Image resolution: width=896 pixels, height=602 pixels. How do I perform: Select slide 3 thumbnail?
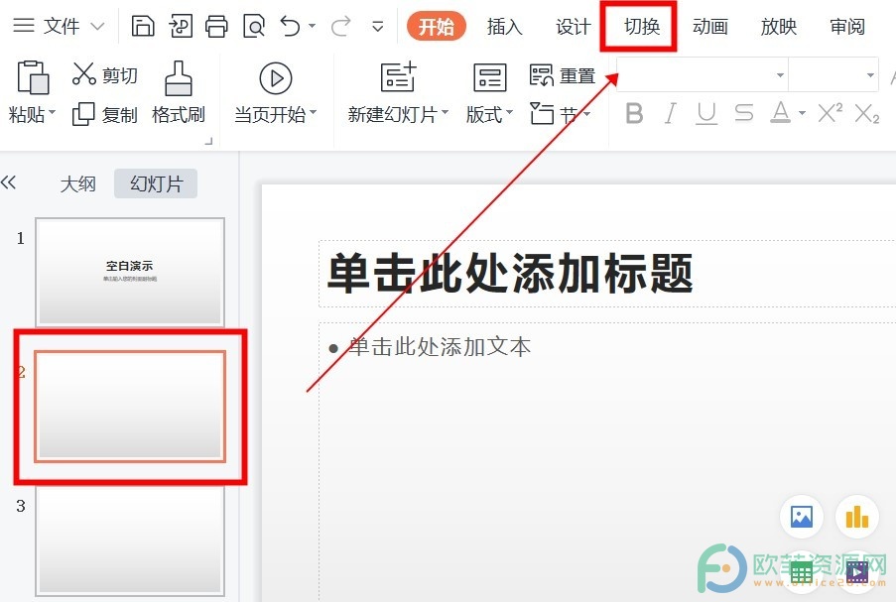pyautogui.click(x=130, y=541)
